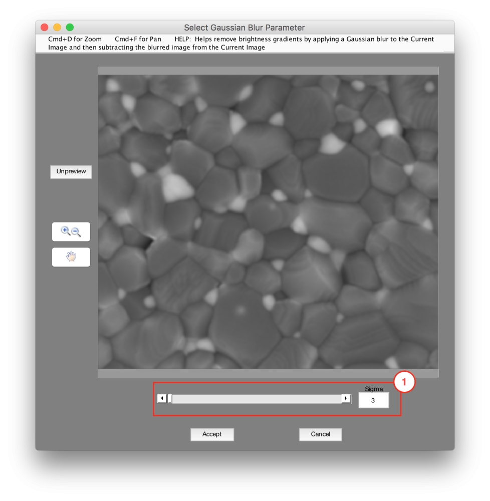490x501 pixels.
Task: Click the 'Select Gaussian Blur Parameter' title bar
Action: [244, 28]
